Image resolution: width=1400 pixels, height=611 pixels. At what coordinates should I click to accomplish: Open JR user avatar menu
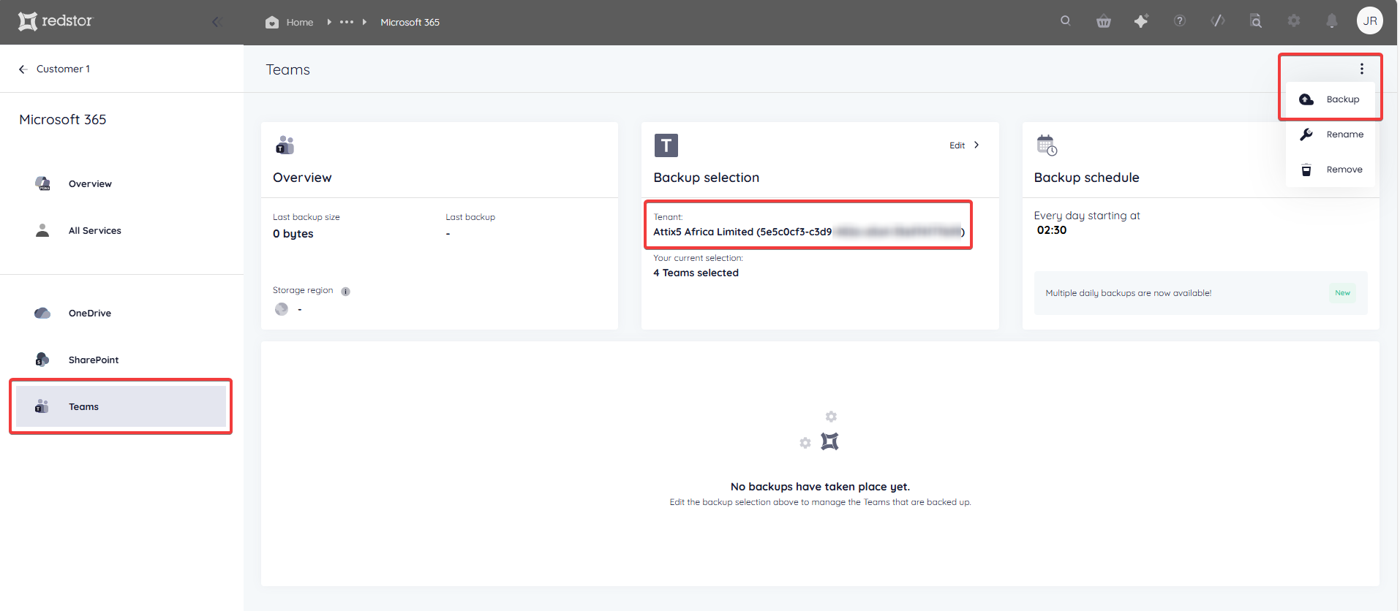(1370, 21)
